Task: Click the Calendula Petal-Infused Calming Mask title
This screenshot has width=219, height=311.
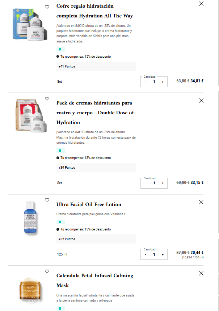Action: 95,280
